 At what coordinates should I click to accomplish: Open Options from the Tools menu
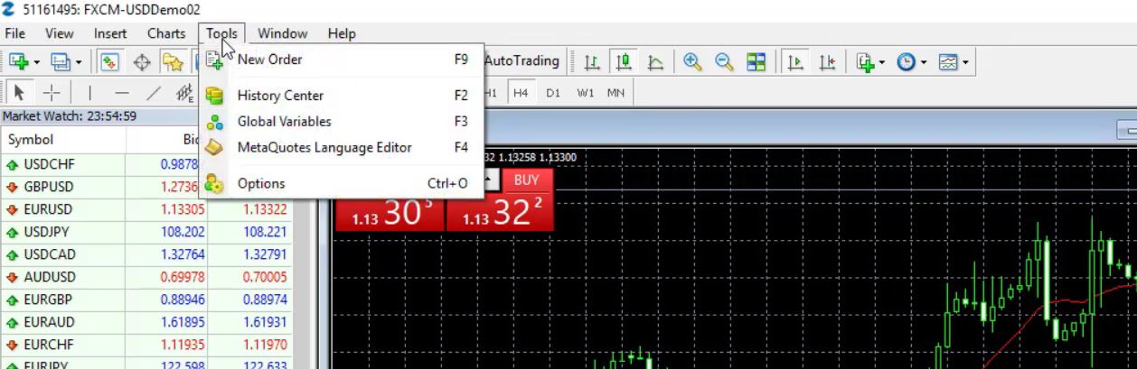tap(261, 183)
